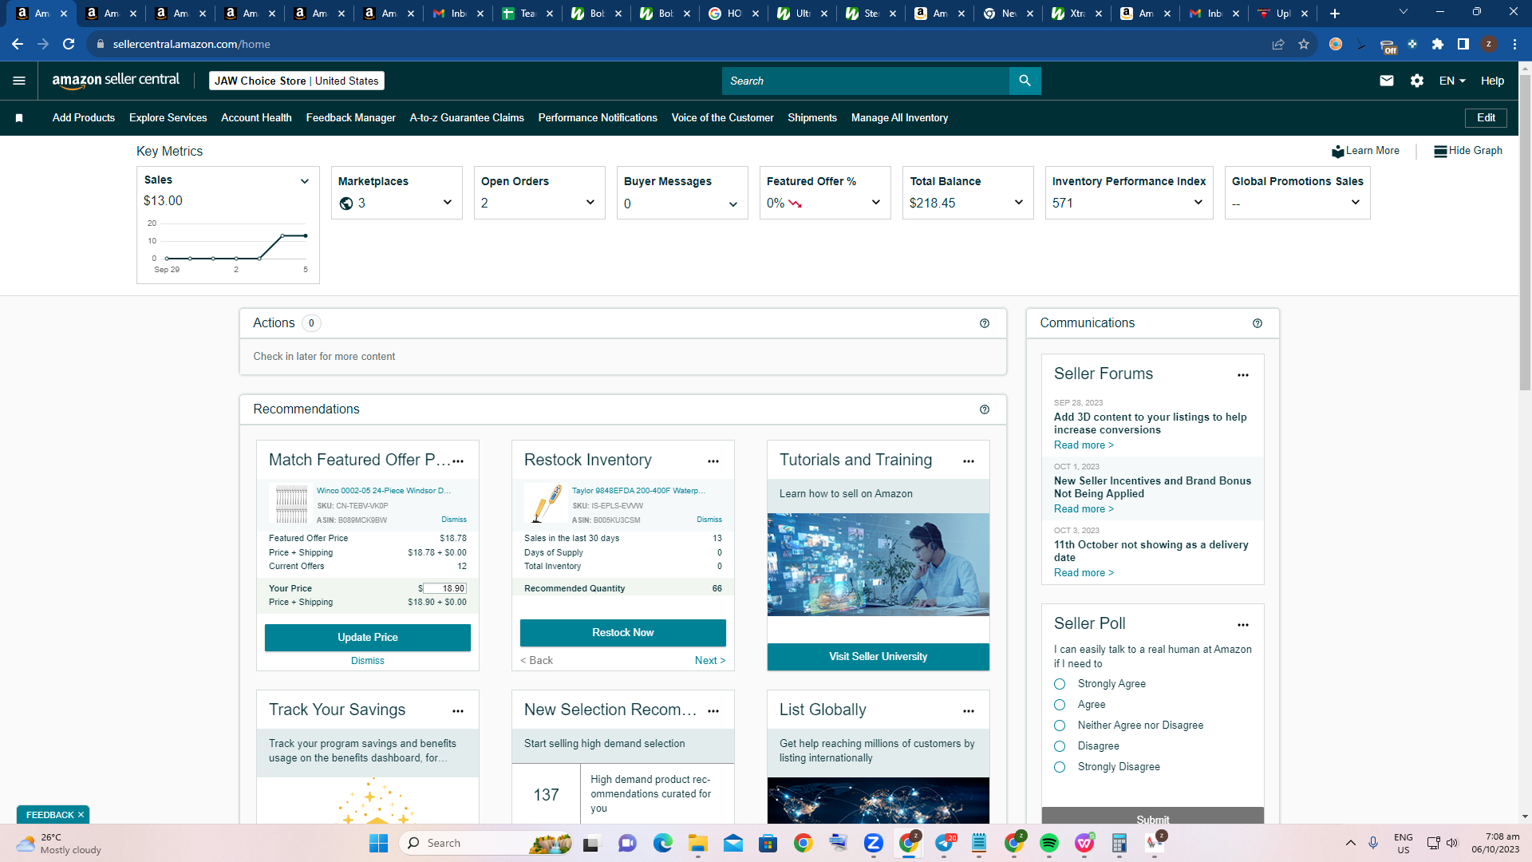Image resolution: width=1532 pixels, height=862 pixels.
Task: Click Dismiss below Update Price button
Action: (x=368, y=661)
